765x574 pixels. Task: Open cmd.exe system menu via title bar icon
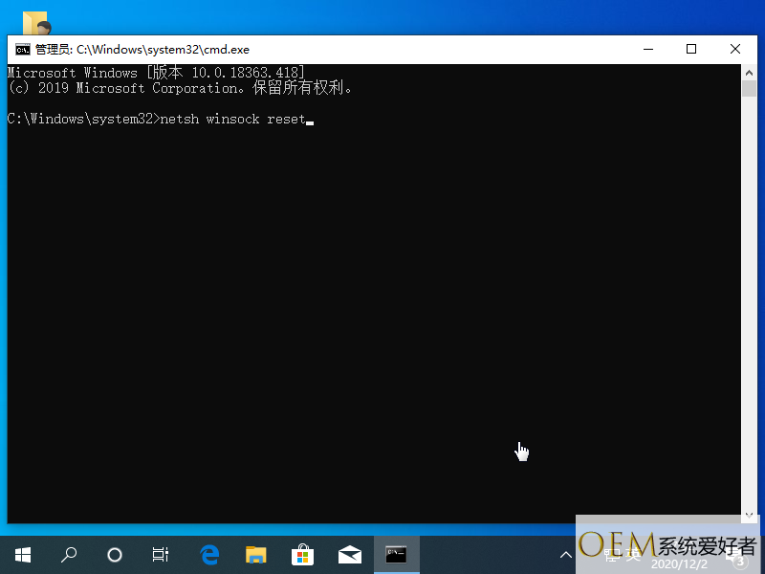click(22, 49)
